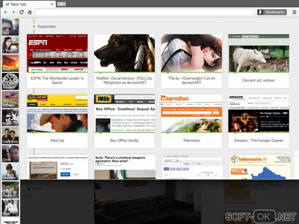Select contact Bruno in sidebar
The height and width of the screenshot is (224, 299).
(10, 117)
